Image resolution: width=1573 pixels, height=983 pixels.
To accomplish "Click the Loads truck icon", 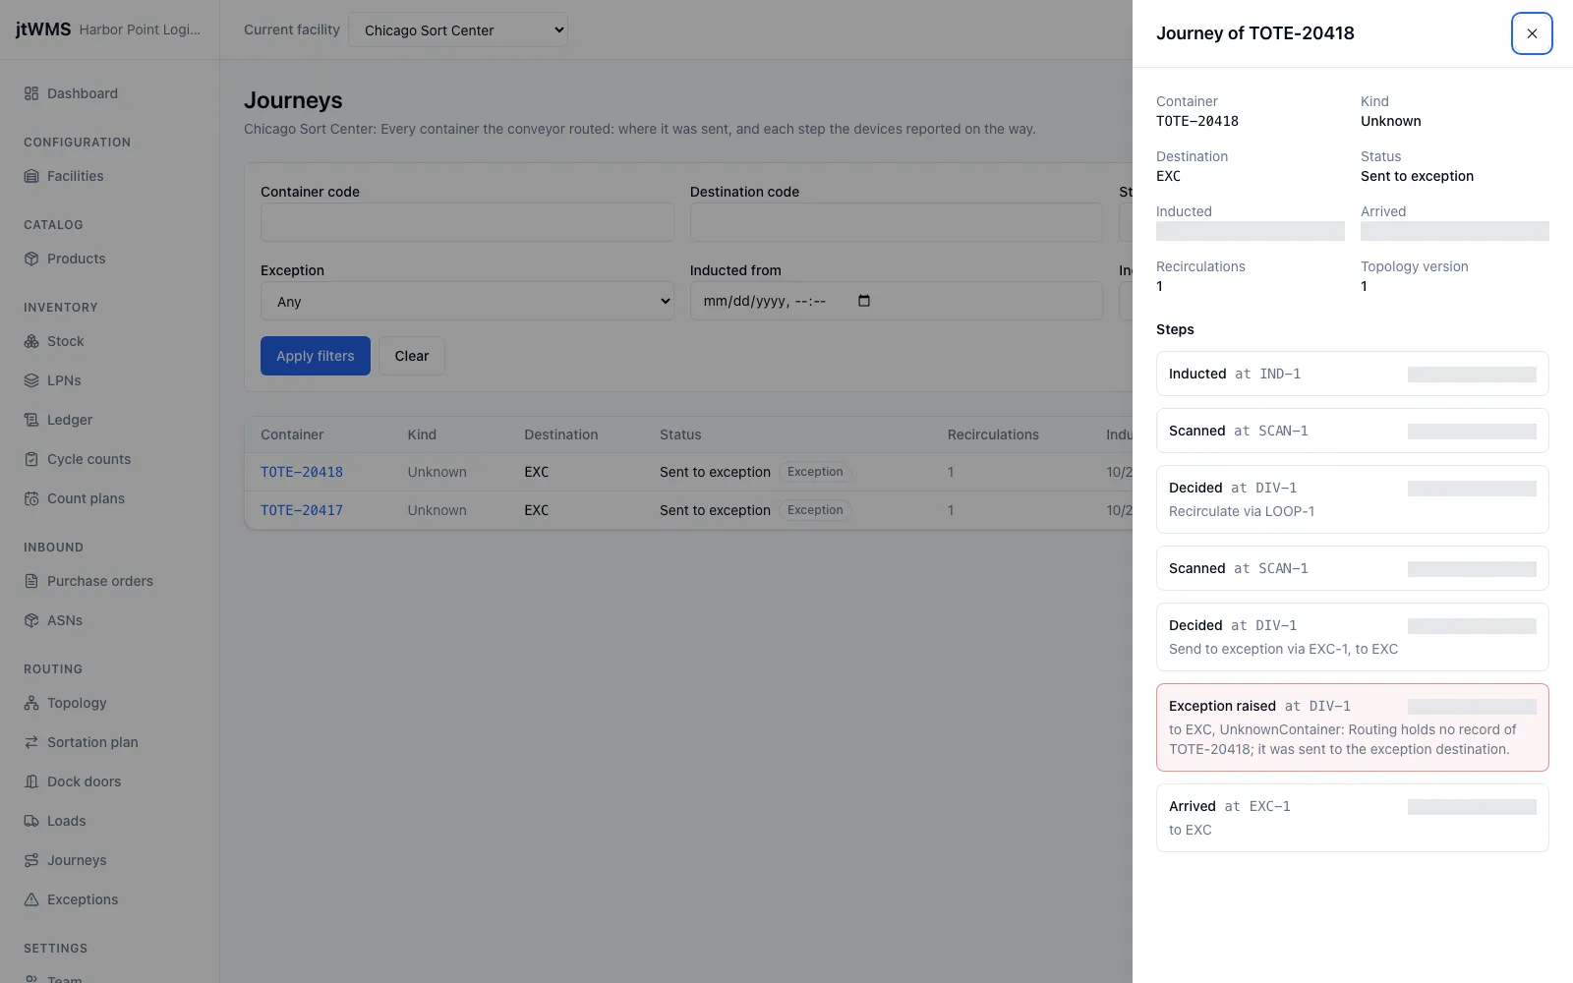I will click(31, 821).
